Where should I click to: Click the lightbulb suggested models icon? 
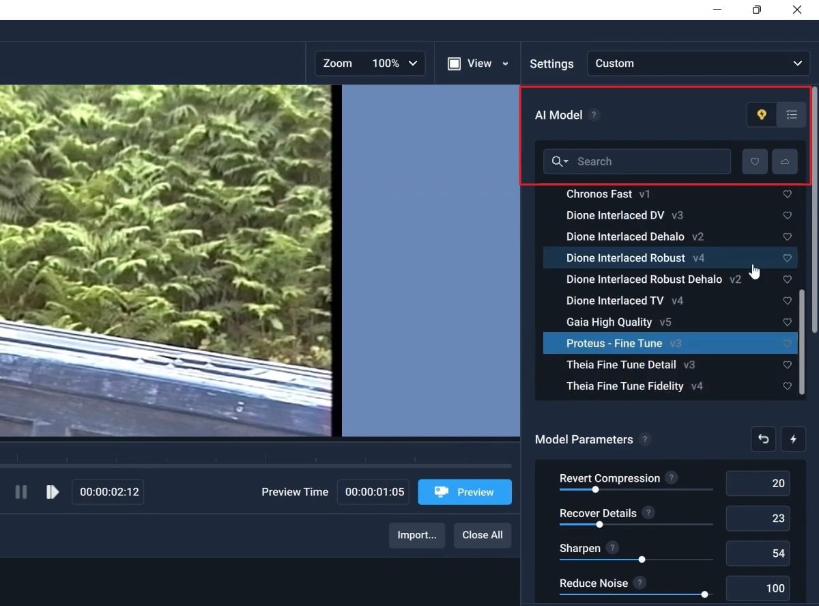coord(762,115)
